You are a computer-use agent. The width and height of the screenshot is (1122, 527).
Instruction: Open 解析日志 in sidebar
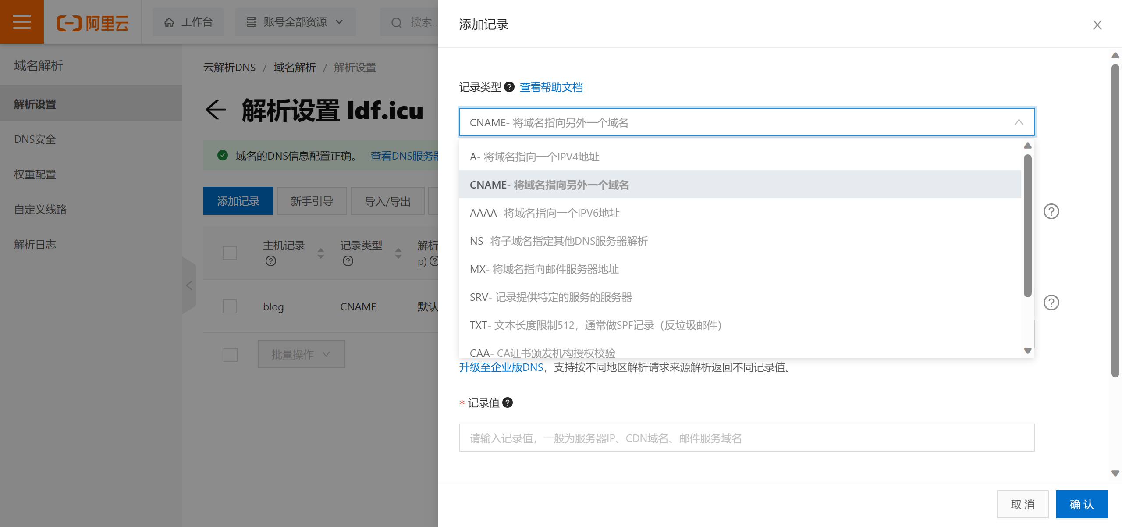tap(91, 244)
